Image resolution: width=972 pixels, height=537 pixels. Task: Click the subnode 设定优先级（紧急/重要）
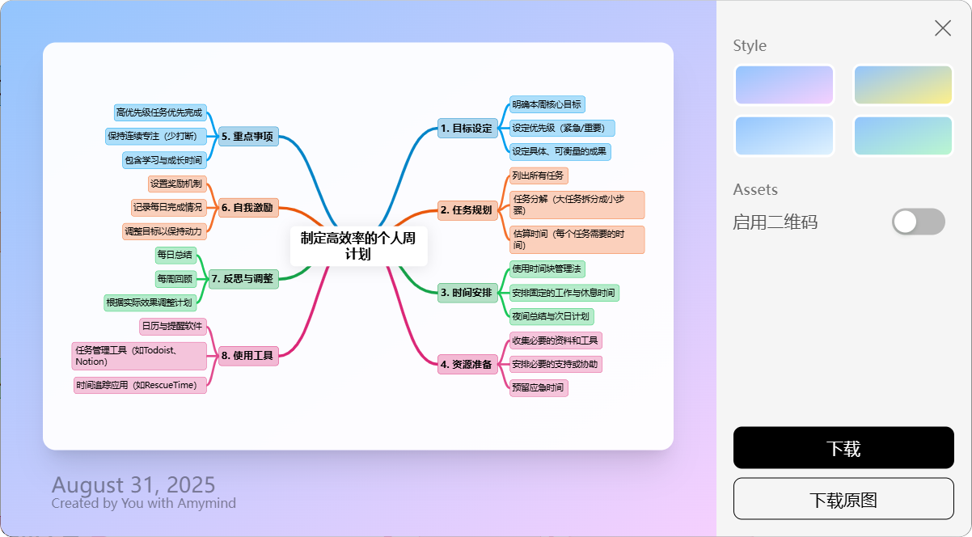[x=562, y=128]
